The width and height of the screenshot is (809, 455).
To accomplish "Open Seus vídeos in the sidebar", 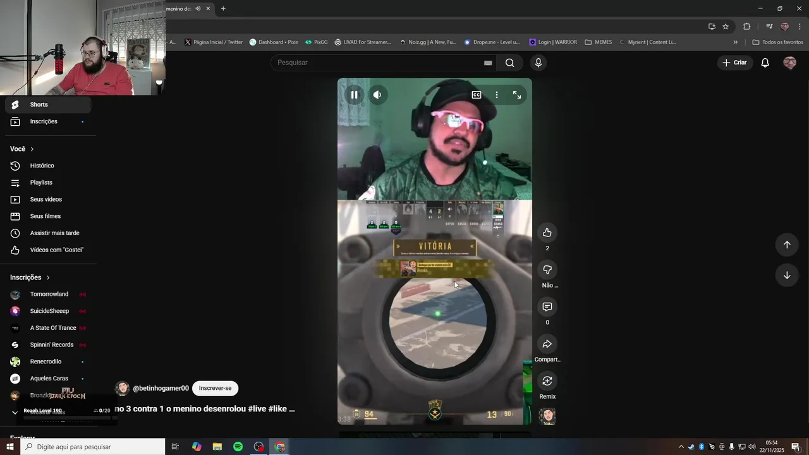I will [x=49, y=199].
